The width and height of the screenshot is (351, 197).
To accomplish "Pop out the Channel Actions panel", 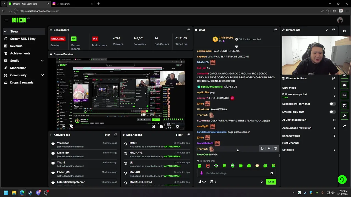I will tap(333, 78).
